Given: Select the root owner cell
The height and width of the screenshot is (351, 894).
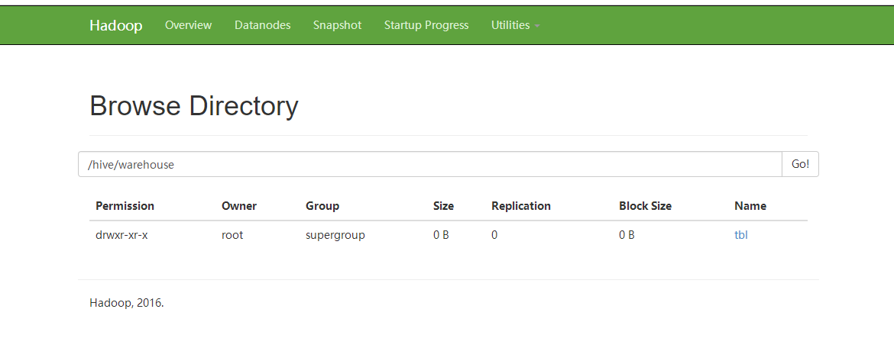Looking at the screenshot, I should pos(232,235).
